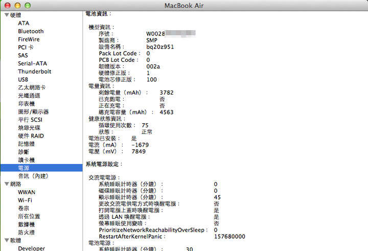This screenshot has height=251, width=368.
Task: Select 光纖通道 entry
Action: pos(29,96)
